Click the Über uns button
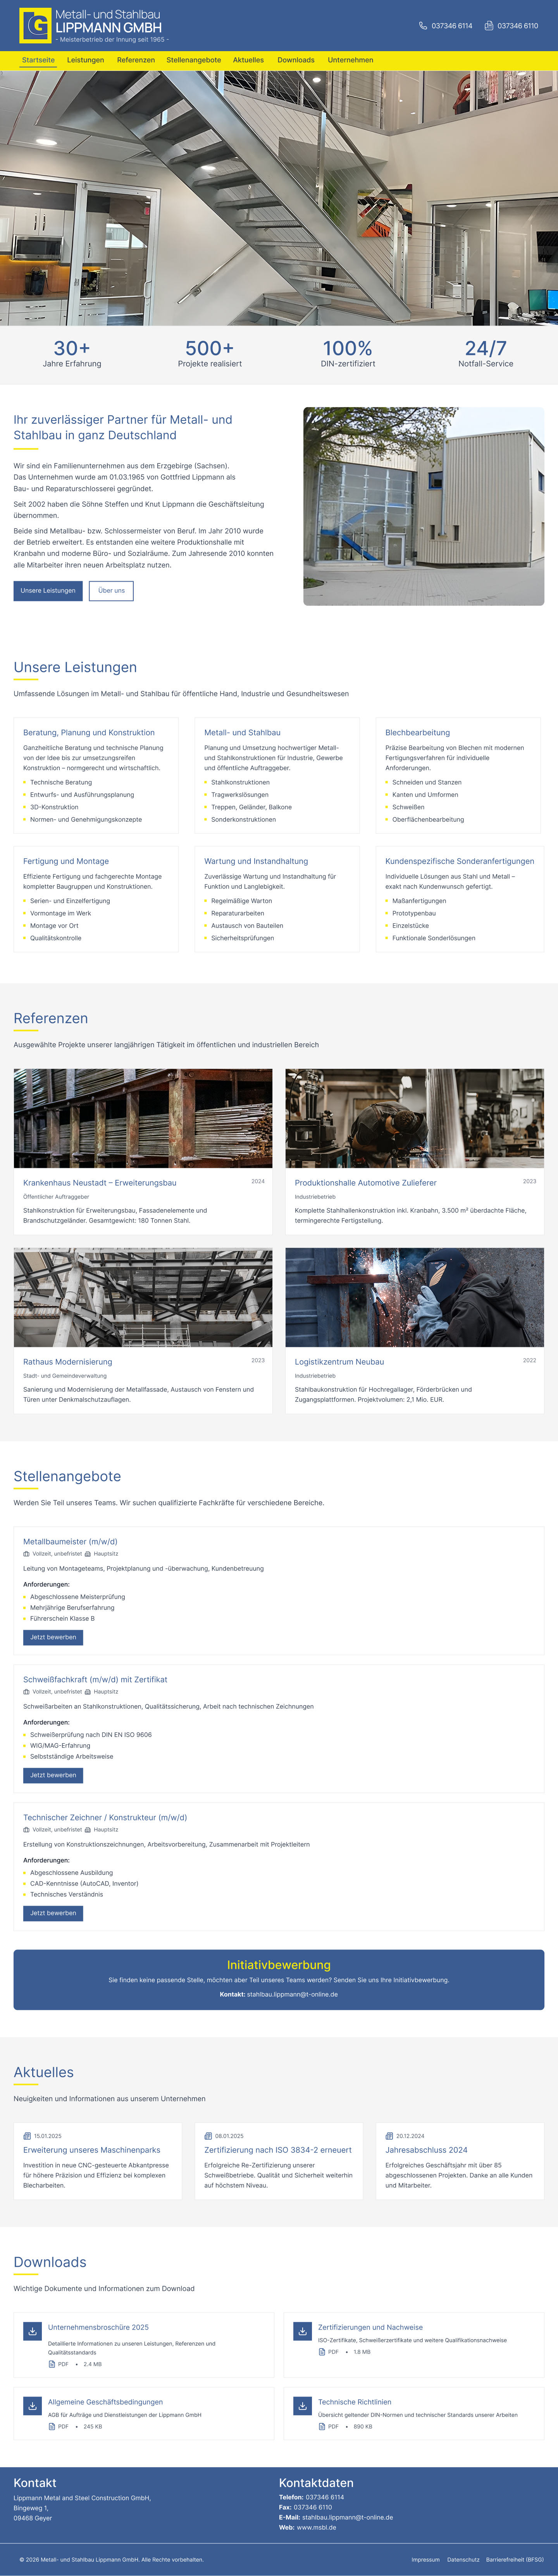 (x=112, y=590)
